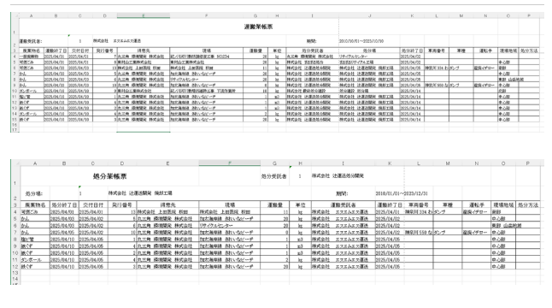The width and height of the screenshot is (552, 308).
Task: Click the 処分終了日 header cell in column B
Action: click(x=64, y=204)
